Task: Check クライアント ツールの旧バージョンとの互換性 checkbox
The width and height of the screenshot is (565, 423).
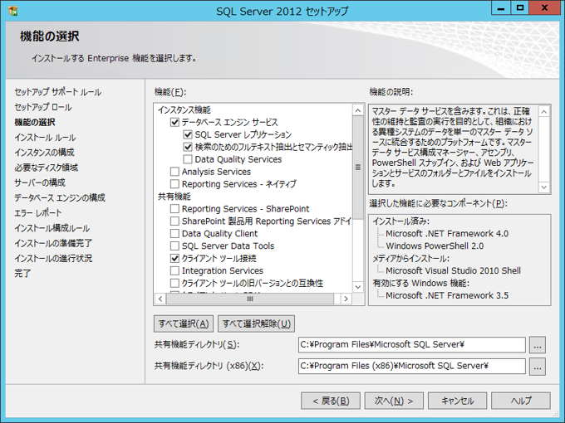Action: click(174, 283)
